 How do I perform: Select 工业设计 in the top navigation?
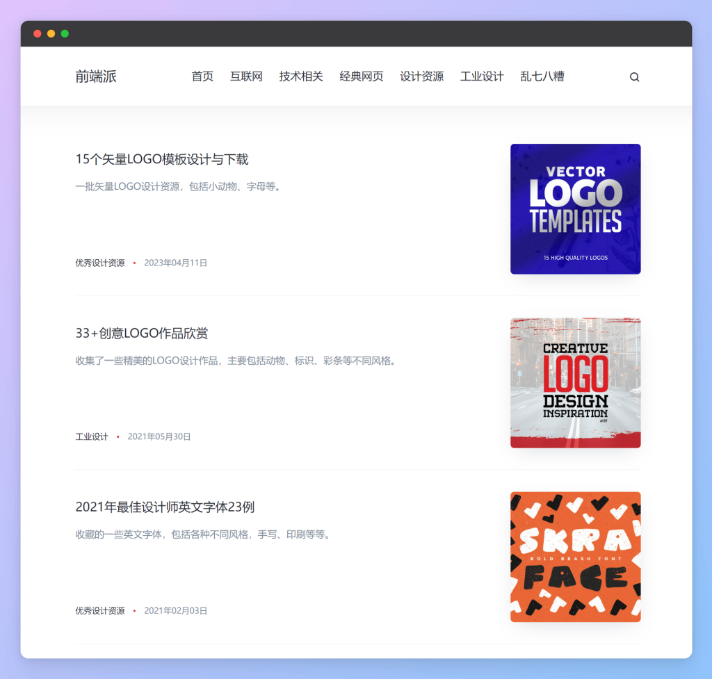tap(482, 76)
